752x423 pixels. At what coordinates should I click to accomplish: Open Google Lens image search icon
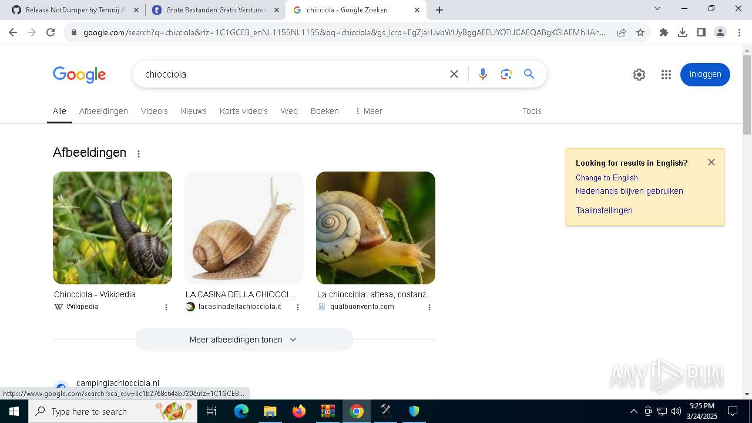(x=506, y=74)
